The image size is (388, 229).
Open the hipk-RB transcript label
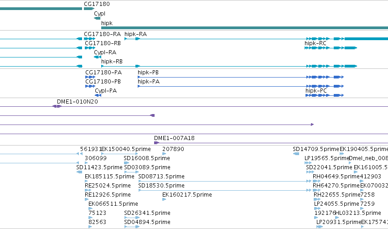click(112, 62)
